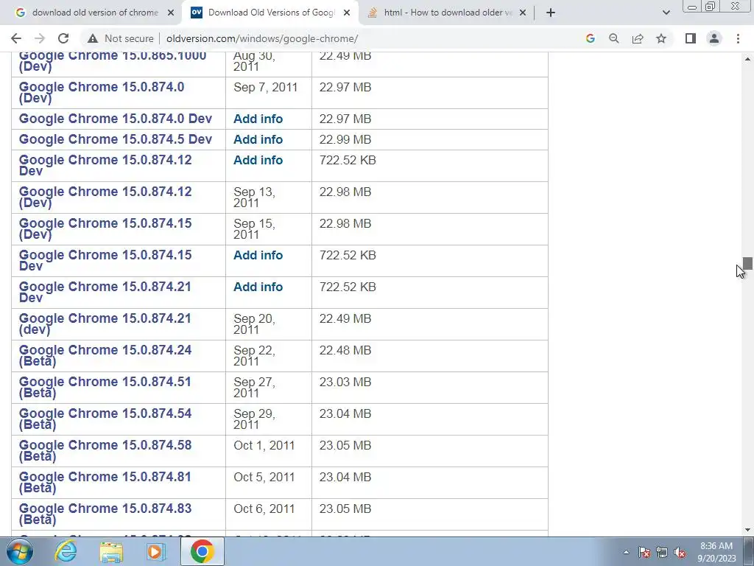Viewport: 754px width, 566px height.
Task: Close the 'html - How to download older' tab
Action: pos(524,13)
